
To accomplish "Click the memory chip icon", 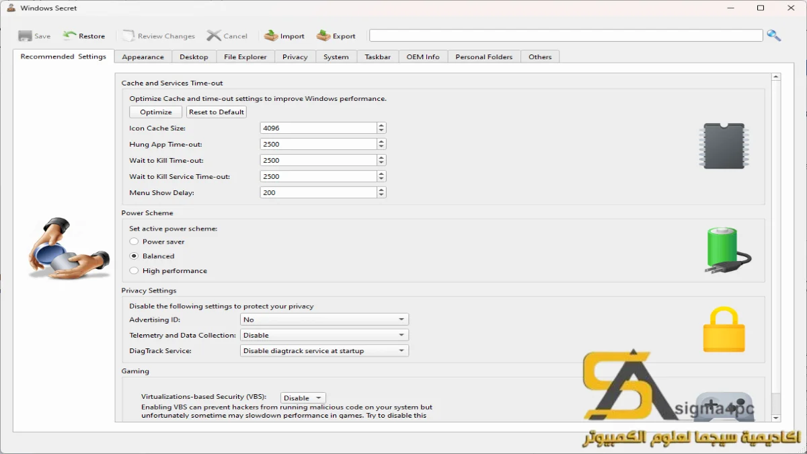I will pyautogui.click(x=724, y=146).
